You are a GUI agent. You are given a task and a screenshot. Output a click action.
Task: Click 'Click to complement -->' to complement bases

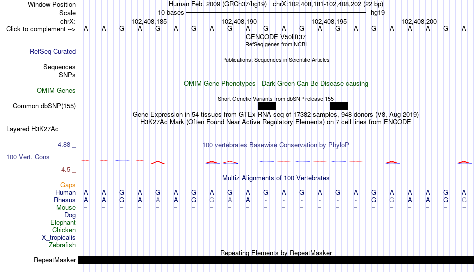point(41,29)
